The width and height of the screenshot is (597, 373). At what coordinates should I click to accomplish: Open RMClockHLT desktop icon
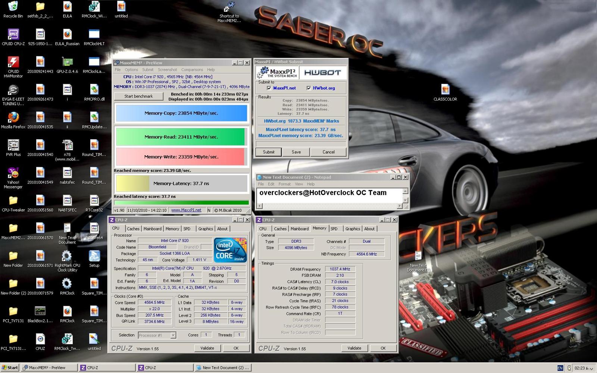click(x=94, y=37)
